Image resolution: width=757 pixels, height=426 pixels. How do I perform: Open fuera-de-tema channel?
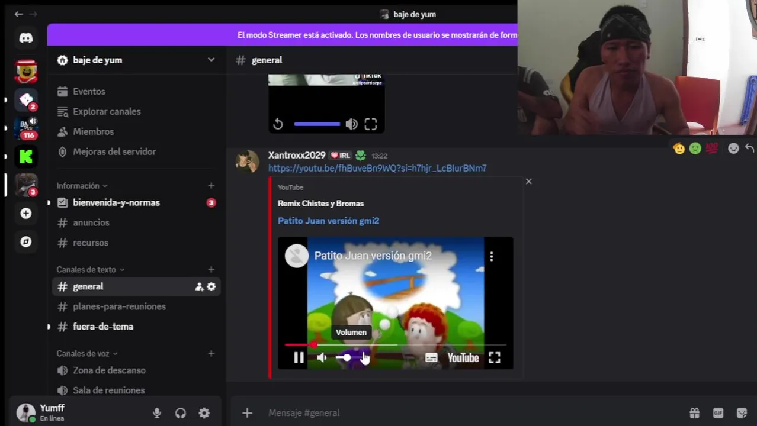pyautogui.click(x=136, y=327)
